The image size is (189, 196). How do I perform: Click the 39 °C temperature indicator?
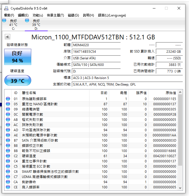(18, 81)
